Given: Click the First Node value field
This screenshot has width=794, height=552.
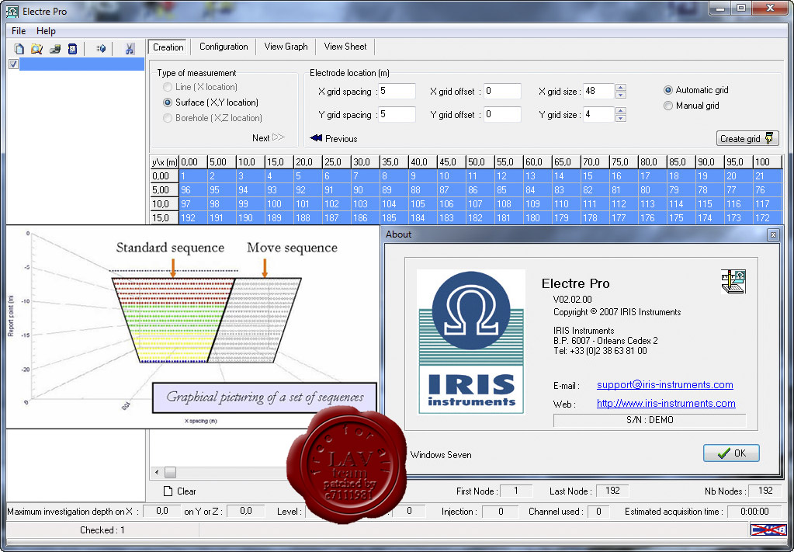Looking at the screenshot, I should pos(516,491).
